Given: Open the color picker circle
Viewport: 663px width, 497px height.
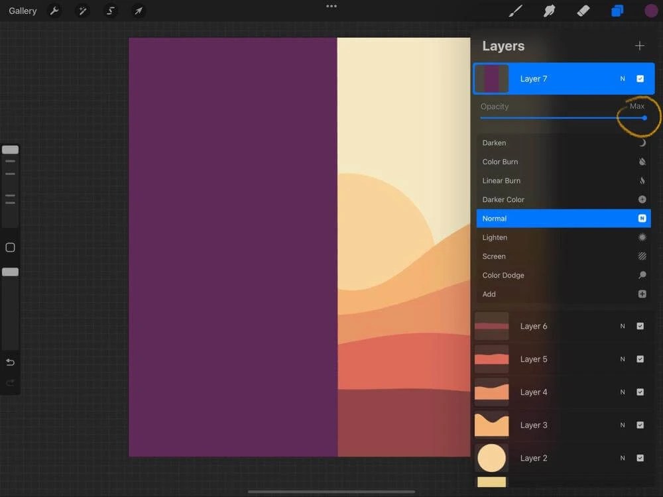Looking at the screenshot, I should [x=651, y=11].
